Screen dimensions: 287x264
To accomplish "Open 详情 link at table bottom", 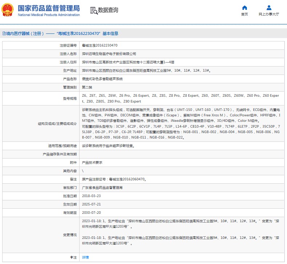I will tap(85, 257).
